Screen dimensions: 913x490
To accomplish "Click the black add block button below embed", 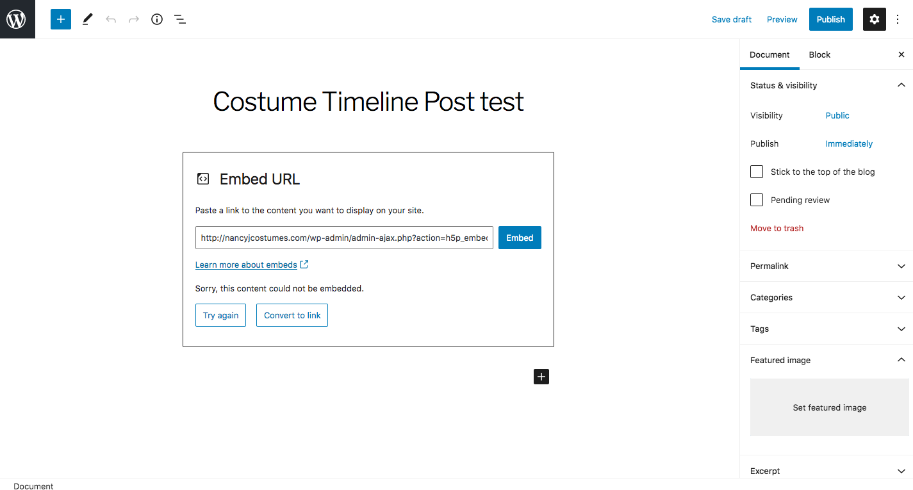I will click(541, 377).
